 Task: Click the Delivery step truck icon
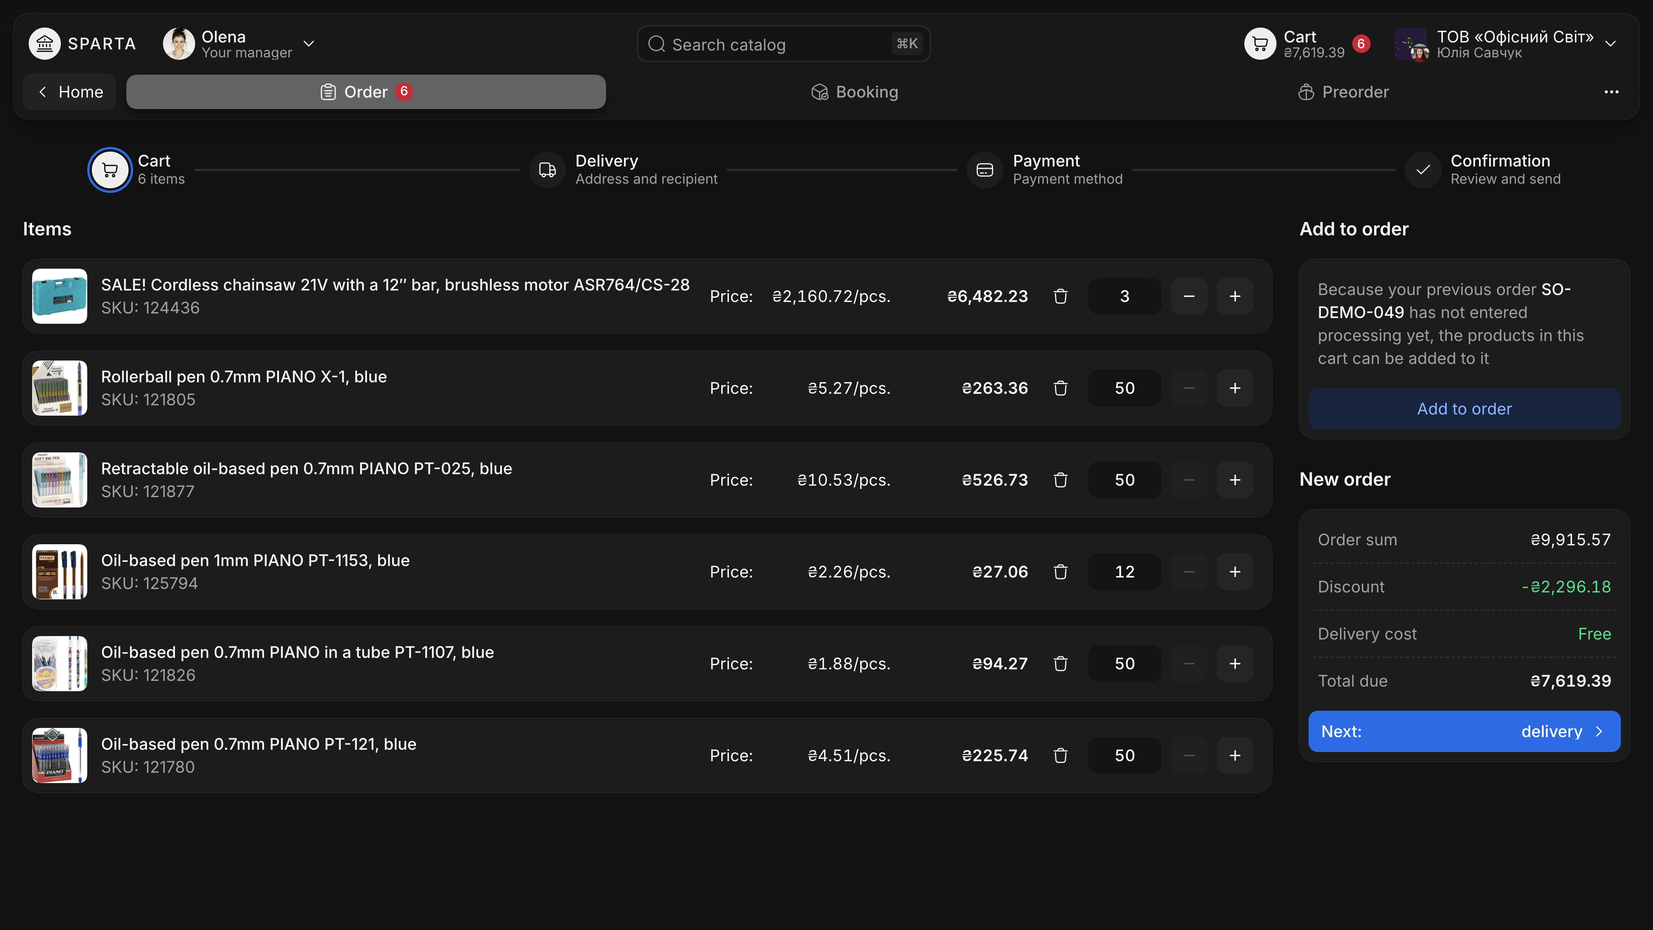click(547, 170)
